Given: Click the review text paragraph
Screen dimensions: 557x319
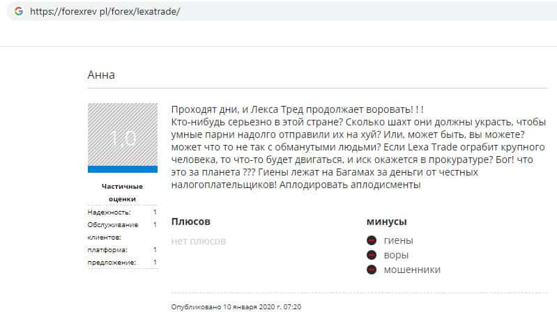Looking at the screenshot, I should (x=349, y=148).
